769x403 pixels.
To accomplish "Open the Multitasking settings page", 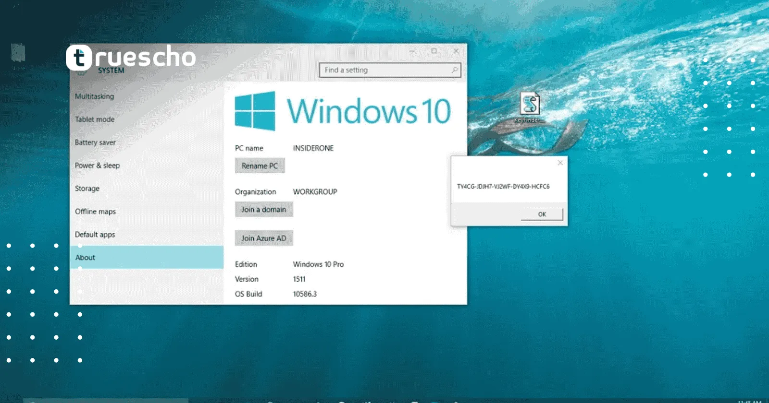I will (95, 96).
